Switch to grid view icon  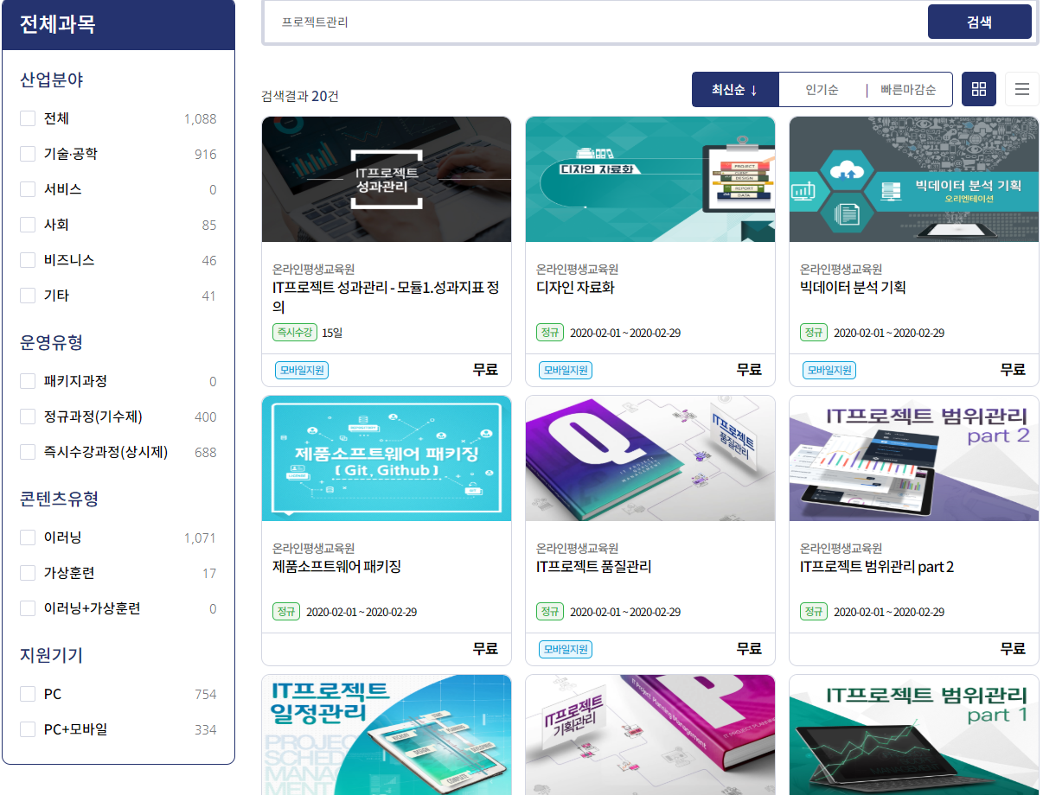pyautogui.click(x=979, y=89)
